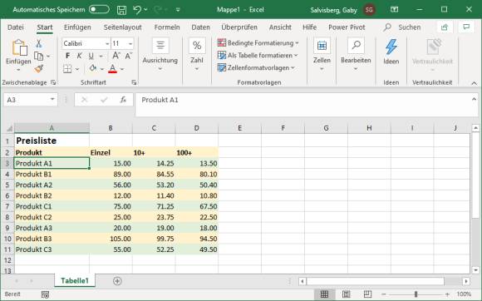Click the macro record icon in status bar
Image resolution: width=482 pixels, height=301 pixels.
pos(45,294)
